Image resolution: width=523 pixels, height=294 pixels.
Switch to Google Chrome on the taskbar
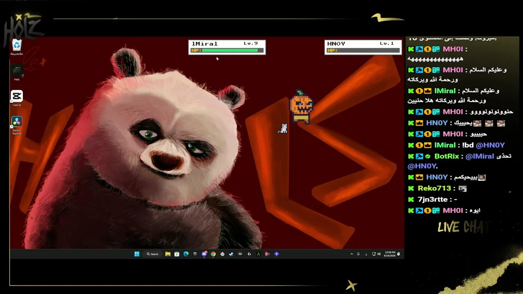(213, 254)
